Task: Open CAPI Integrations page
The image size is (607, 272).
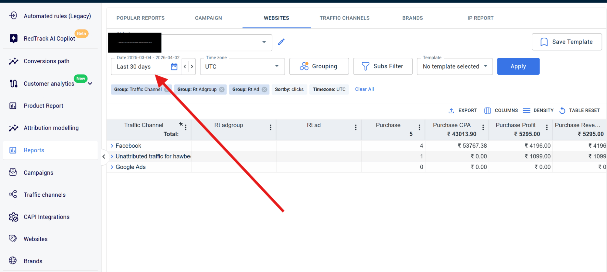Action: click(x=46, y=217)
